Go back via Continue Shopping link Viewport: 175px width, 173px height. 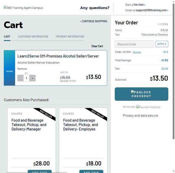click(x=94, y=21)
